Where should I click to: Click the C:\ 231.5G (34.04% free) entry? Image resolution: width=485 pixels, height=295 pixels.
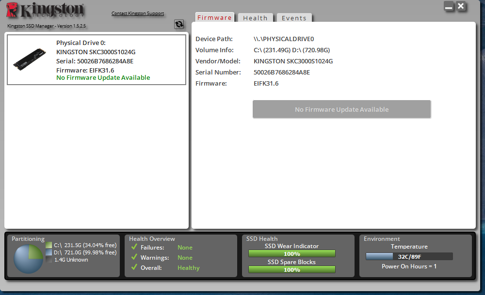click(x=85, y=245)
